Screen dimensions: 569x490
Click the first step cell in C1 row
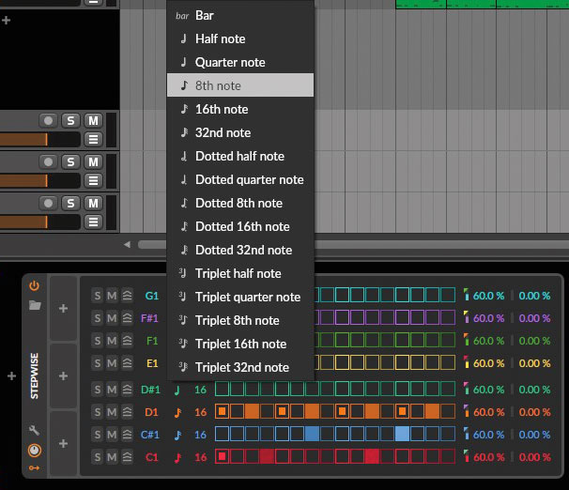pos(223,457)
